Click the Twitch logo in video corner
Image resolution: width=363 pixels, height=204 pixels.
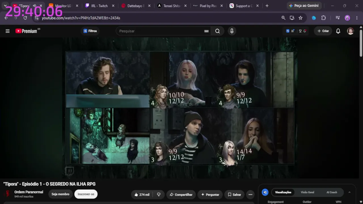[69, 171]
